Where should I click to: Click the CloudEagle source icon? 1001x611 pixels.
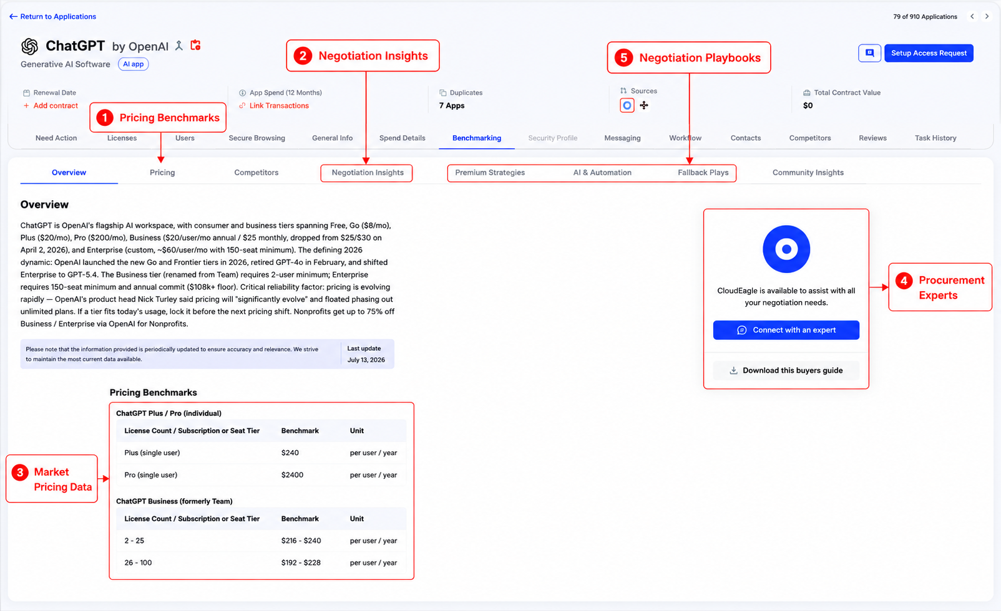[627, 105]
